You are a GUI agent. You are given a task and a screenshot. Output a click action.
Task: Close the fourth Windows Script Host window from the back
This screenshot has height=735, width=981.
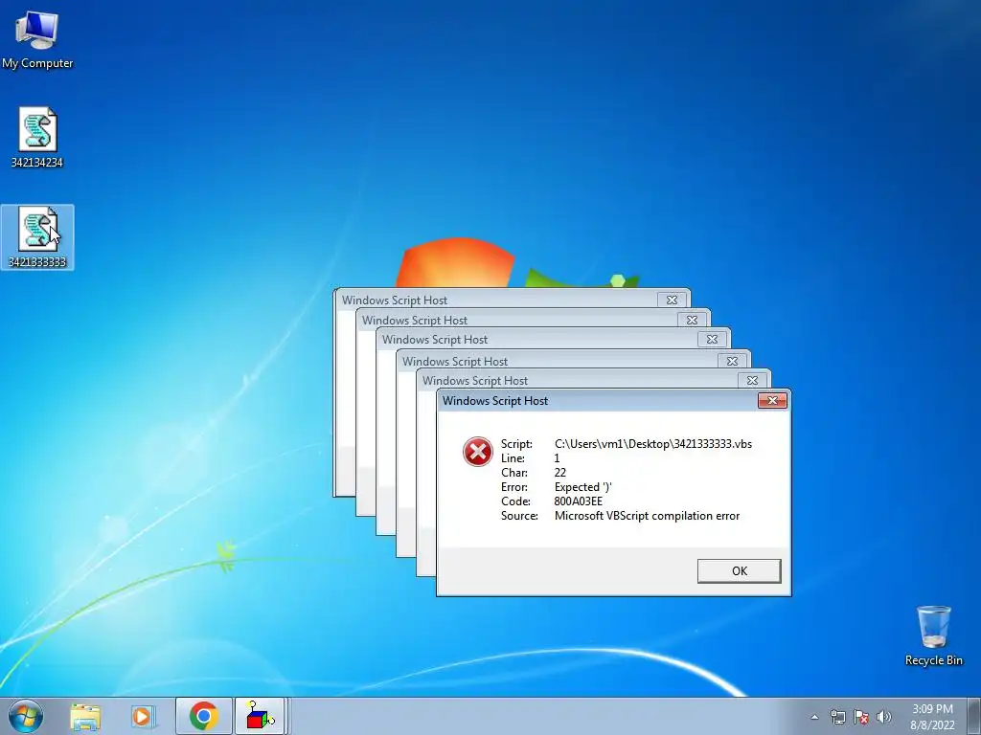point(732,361)
